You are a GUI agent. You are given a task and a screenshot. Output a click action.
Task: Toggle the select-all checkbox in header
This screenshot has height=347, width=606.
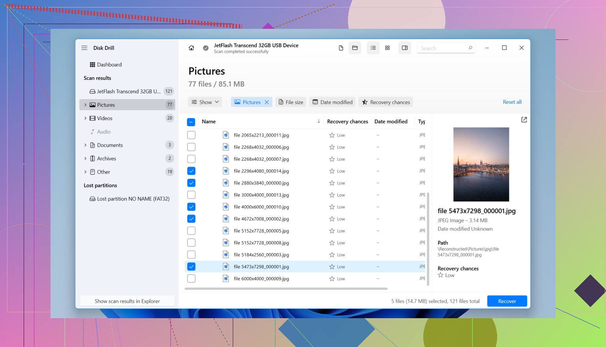(x=191, y=122)
